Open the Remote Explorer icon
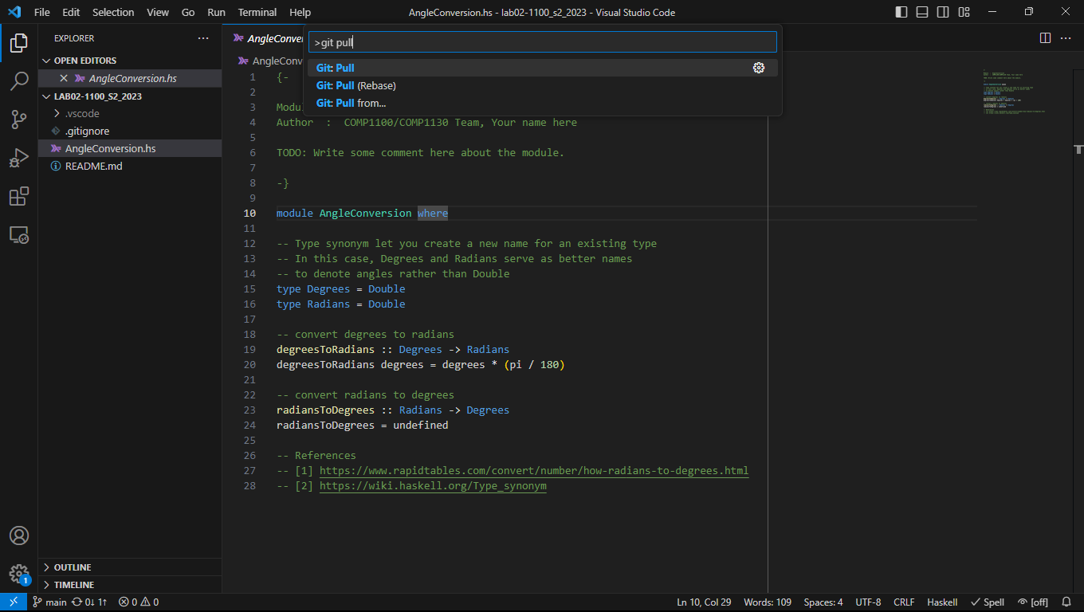Image resolution: width=1084 pixels, height=612 pixels. [x=19, y=234]
